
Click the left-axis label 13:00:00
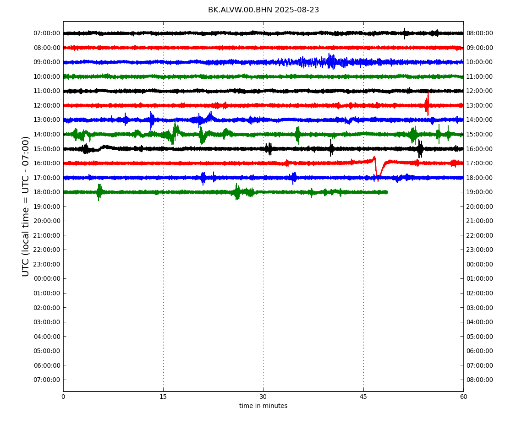(47, 120)
